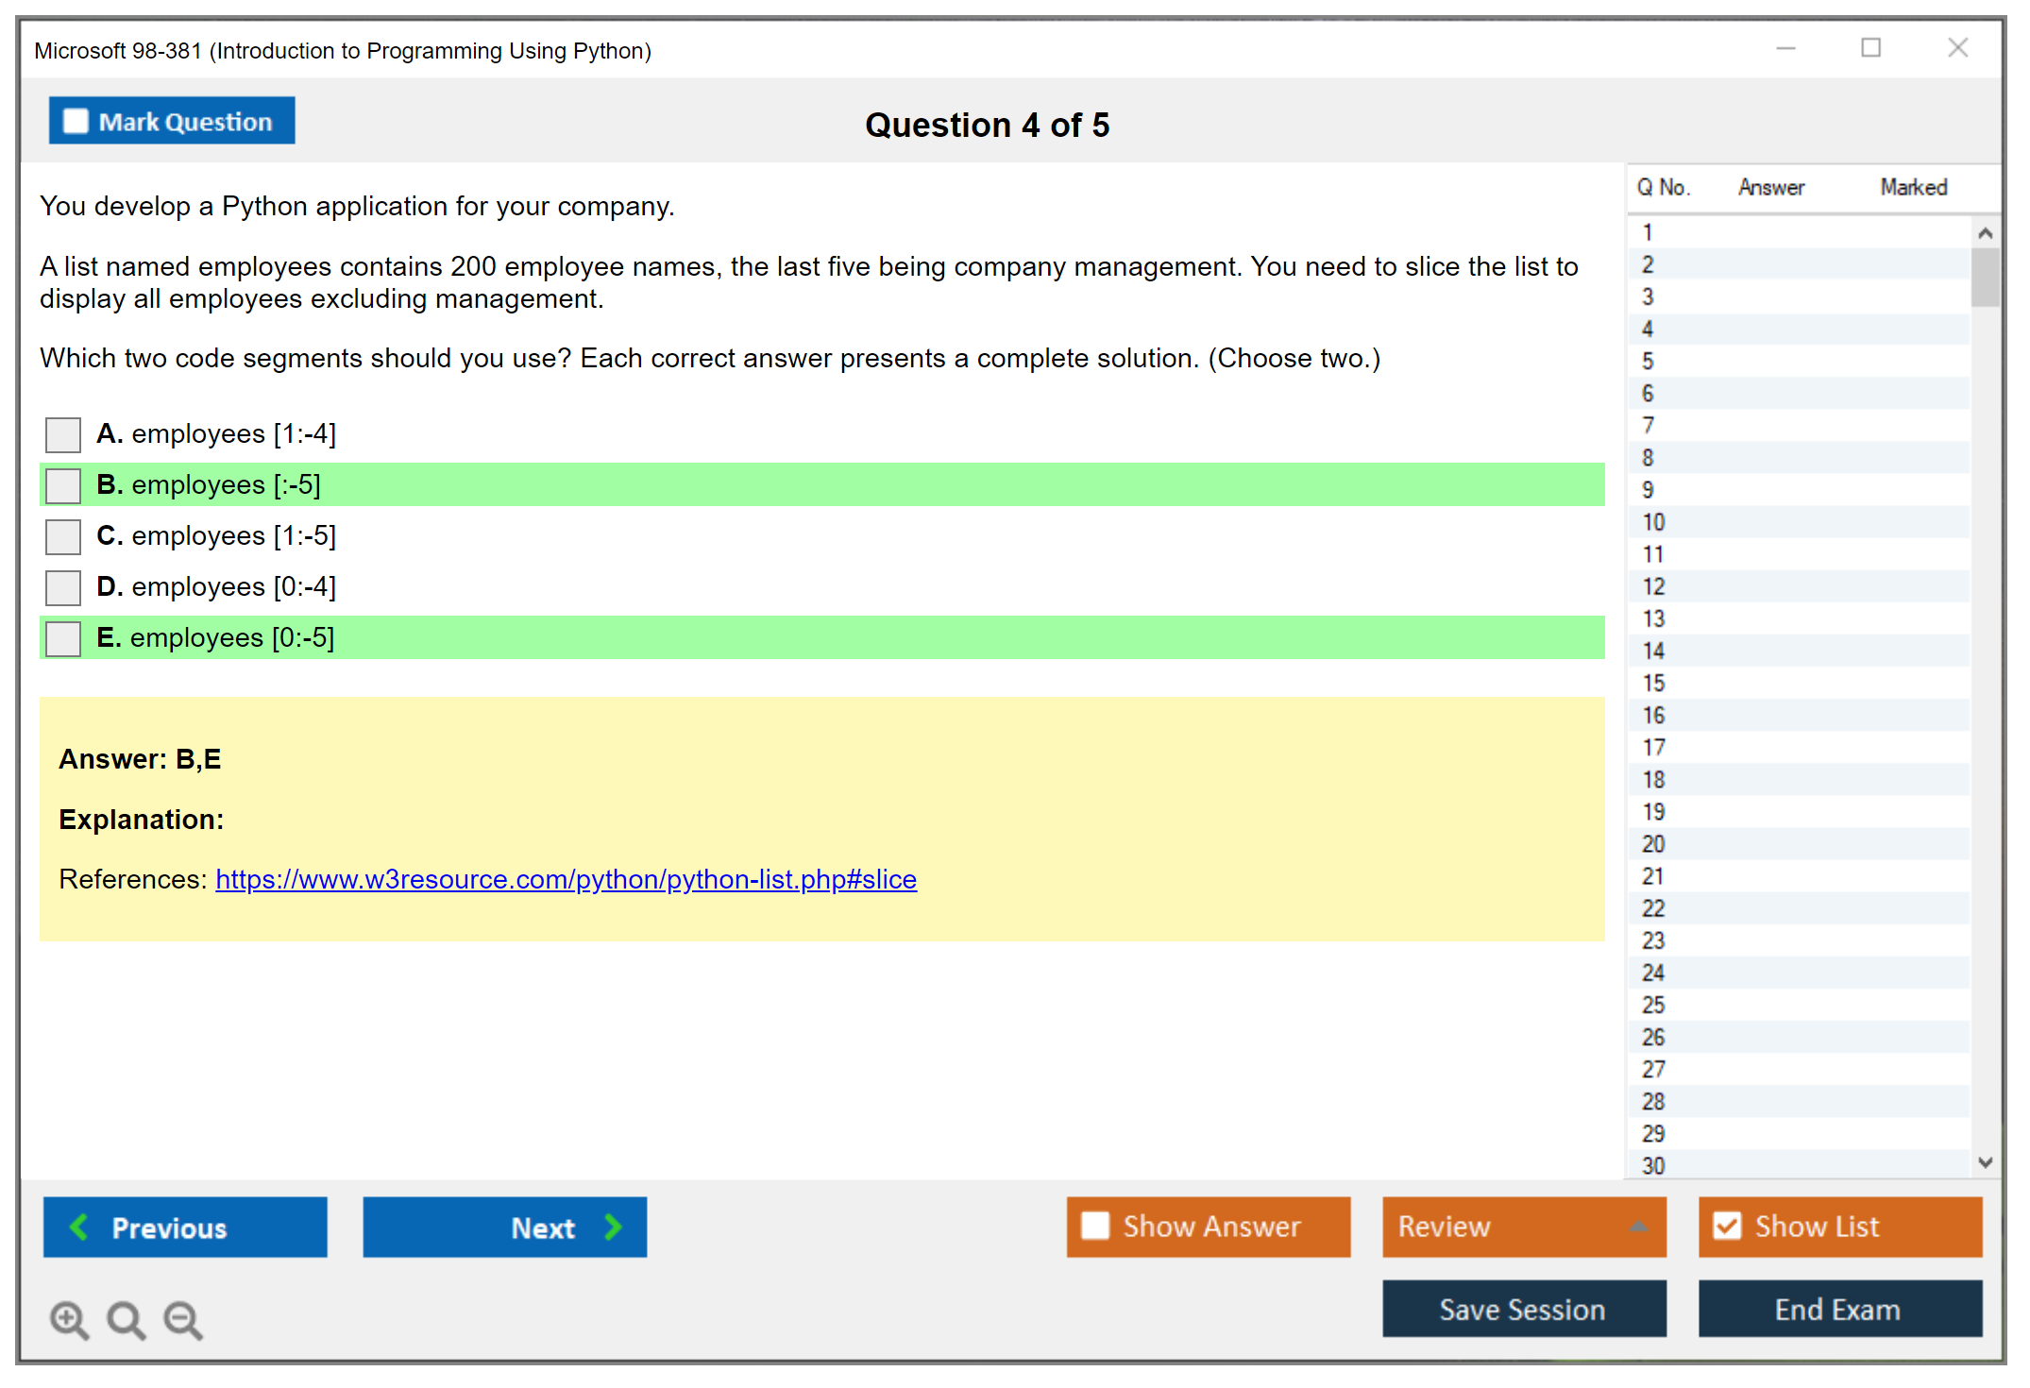Click the zoom in magnifier icon
Viewport: 2030px width, 1388px height.
point(69,1319)
